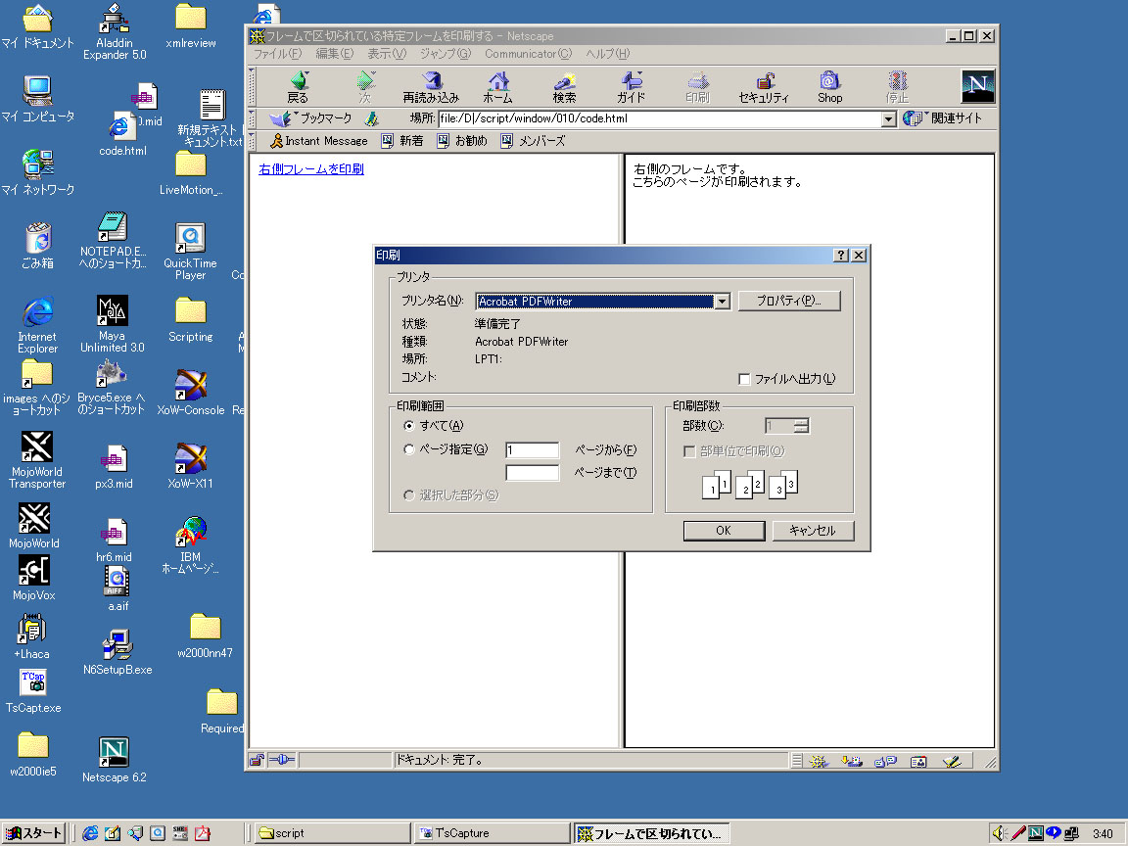Viewport: 1128px width, 846px height.
Task: Click キャンセル (Cancel) in the print dialog
Action: coord(813,531)
